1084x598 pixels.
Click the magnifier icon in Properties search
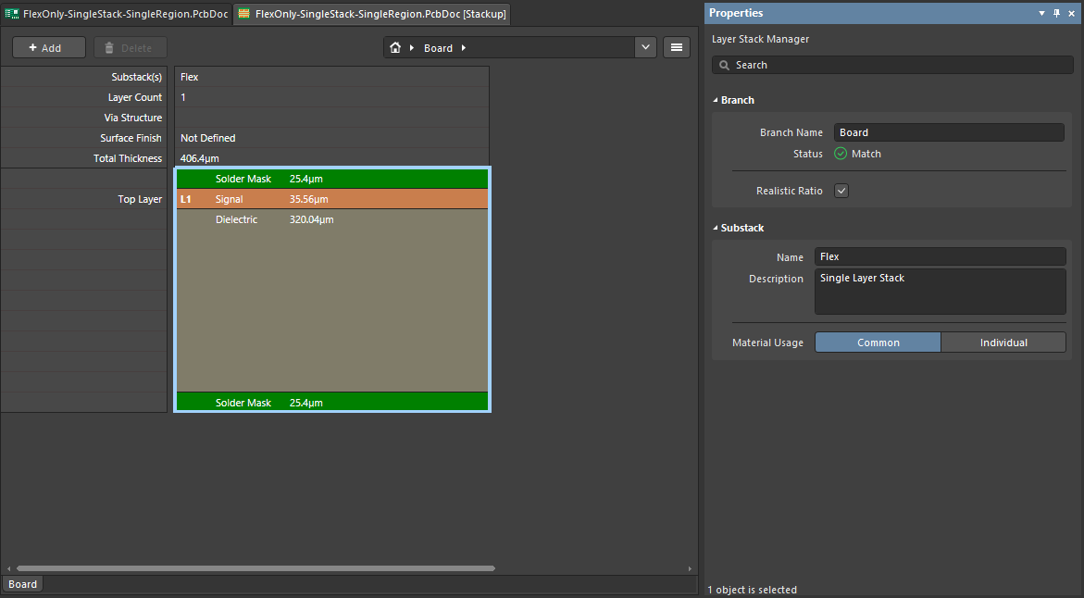click(724, 66)
